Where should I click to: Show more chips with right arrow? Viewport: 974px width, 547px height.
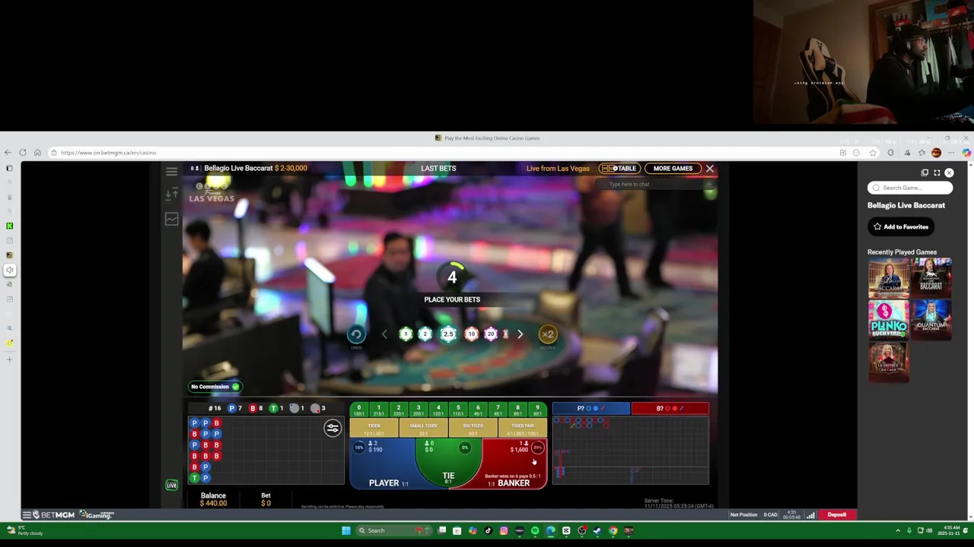pyautogui.click(x=520, y=334)
